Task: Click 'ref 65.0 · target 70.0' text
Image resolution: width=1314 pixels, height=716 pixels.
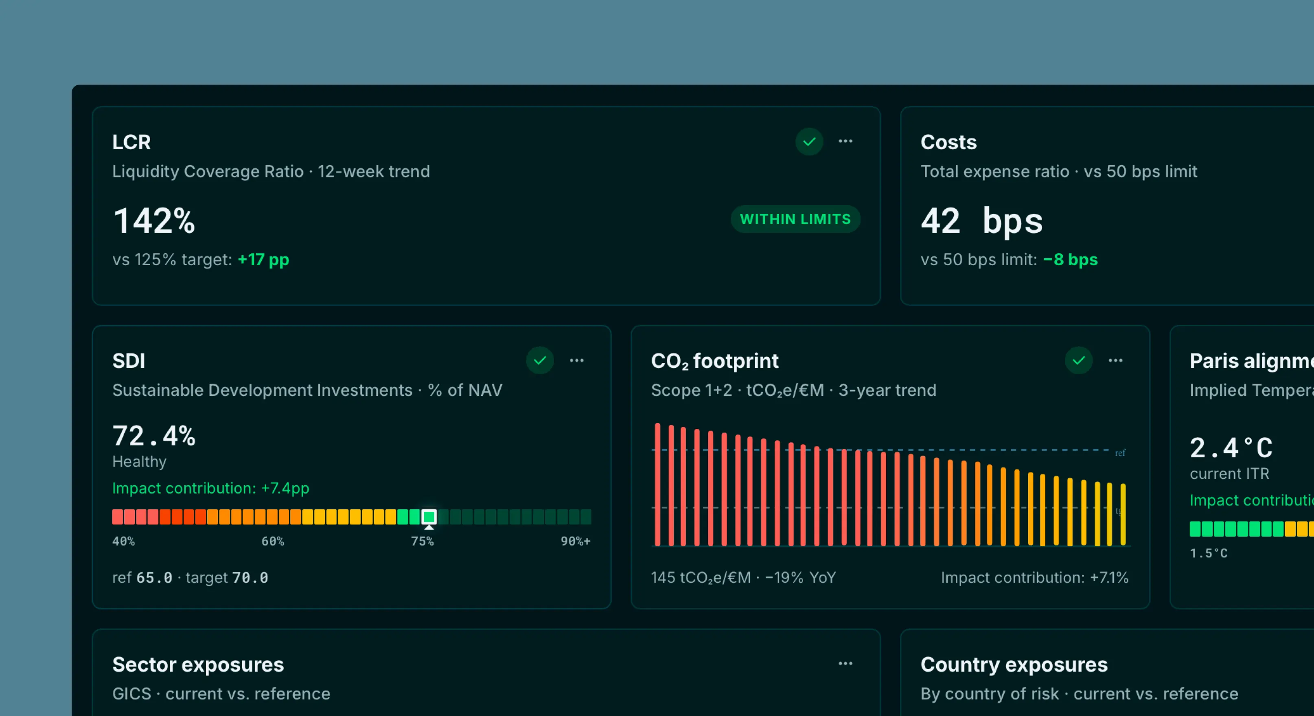Action: [190, 577]
